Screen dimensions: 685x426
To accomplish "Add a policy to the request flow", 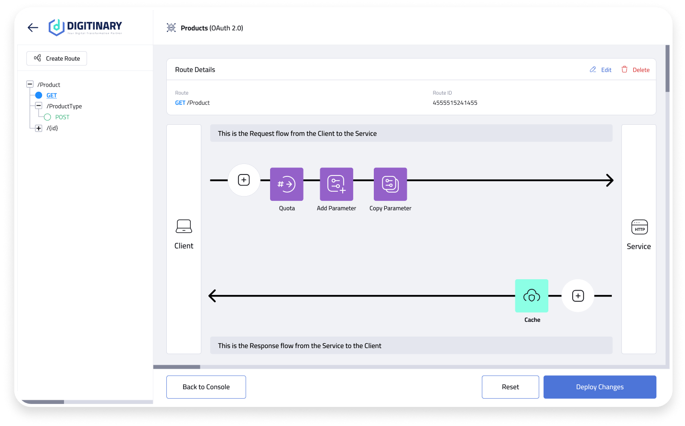I will point(244,180).
